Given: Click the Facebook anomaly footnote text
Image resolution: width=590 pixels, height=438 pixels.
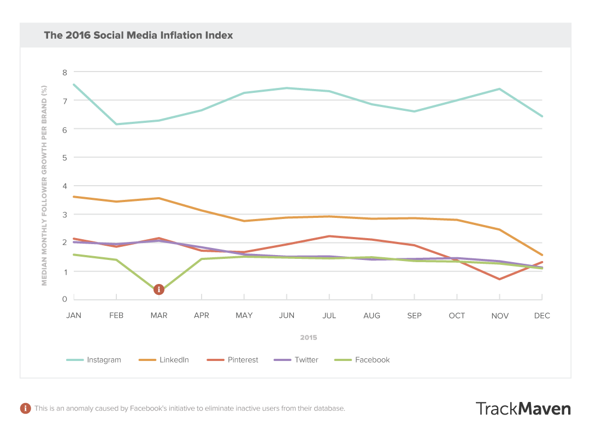Looking at the screenshot, I should [190, 408].
